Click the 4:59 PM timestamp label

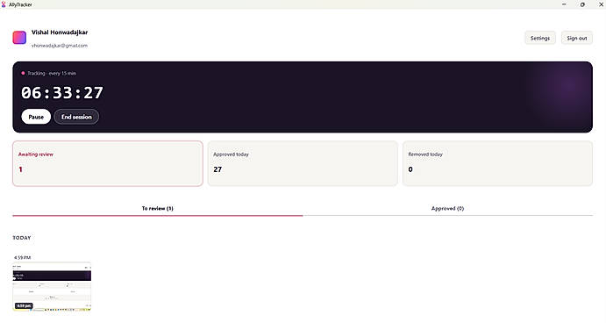22,258
